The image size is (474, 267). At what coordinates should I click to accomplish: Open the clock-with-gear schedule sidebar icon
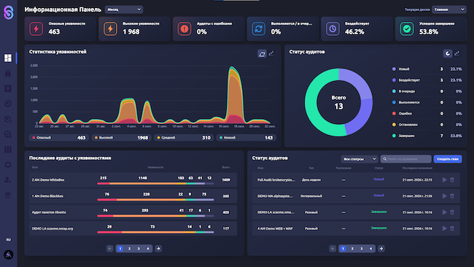8,119
